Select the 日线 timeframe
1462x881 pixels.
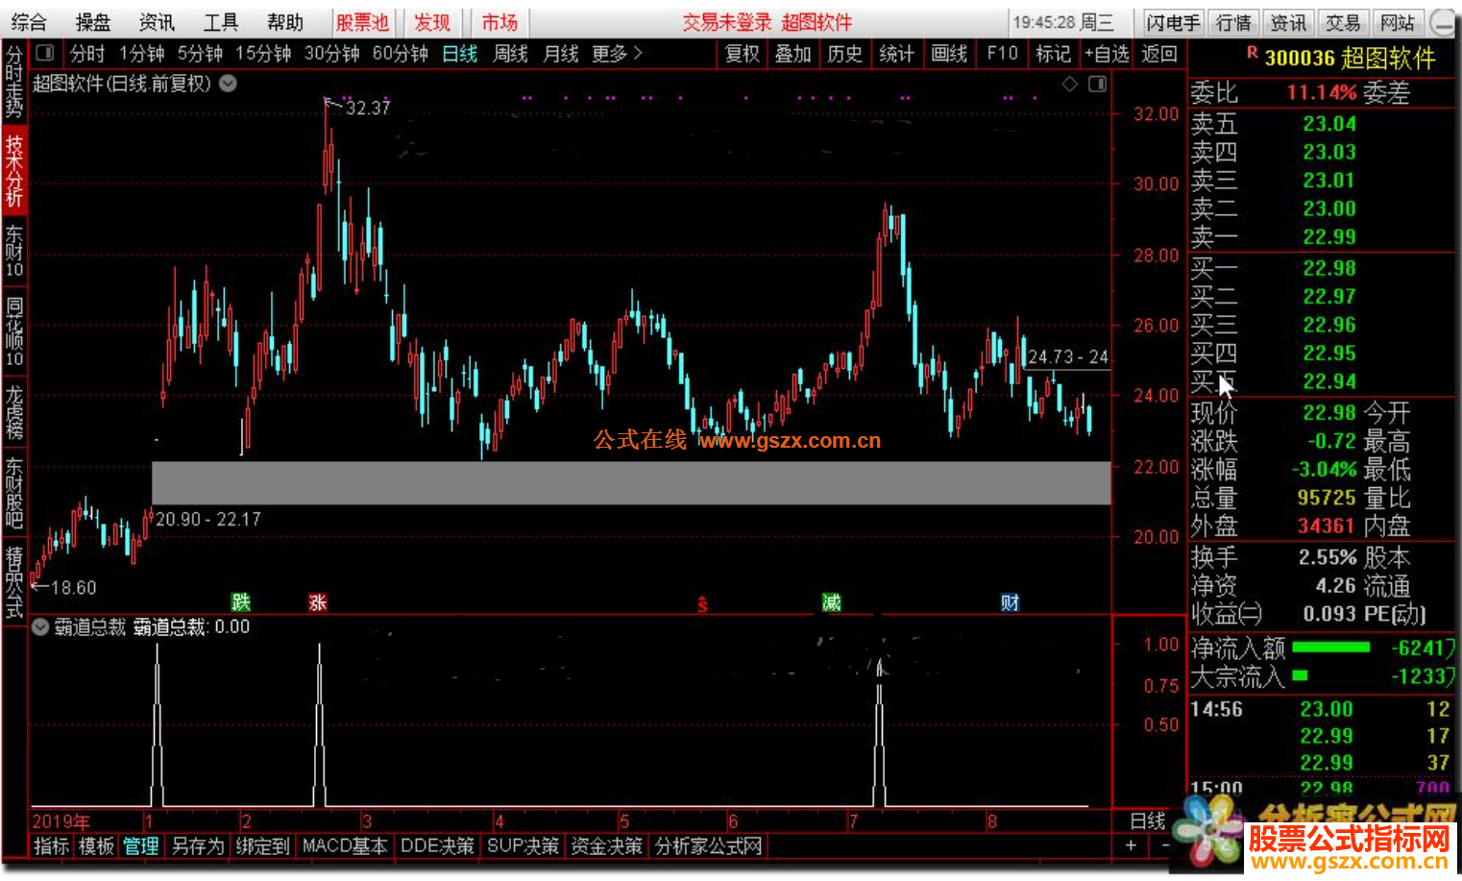pyautogui.click(x=460, y=54)
